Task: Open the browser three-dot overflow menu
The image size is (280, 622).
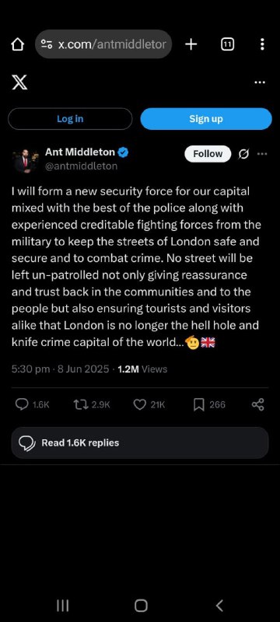Action: pyautogui.click(x=262, y=44)
